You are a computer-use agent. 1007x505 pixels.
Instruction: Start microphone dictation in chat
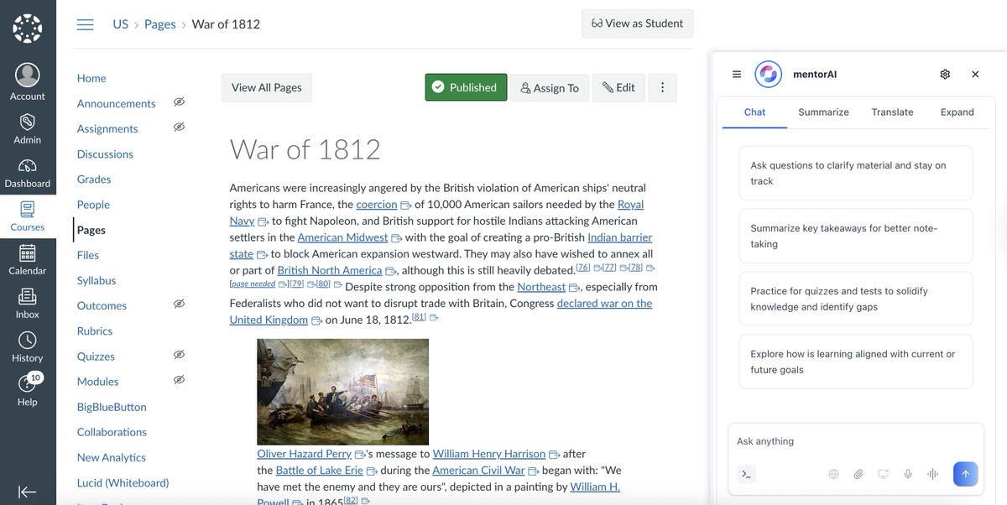pyautogui.click(x=908, y=474)
